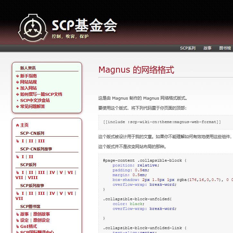The width and height of the screenshot is (233, 233).
Task: Click the diamond bullet icon beside 常见问题解答
Action: [17, 107]
